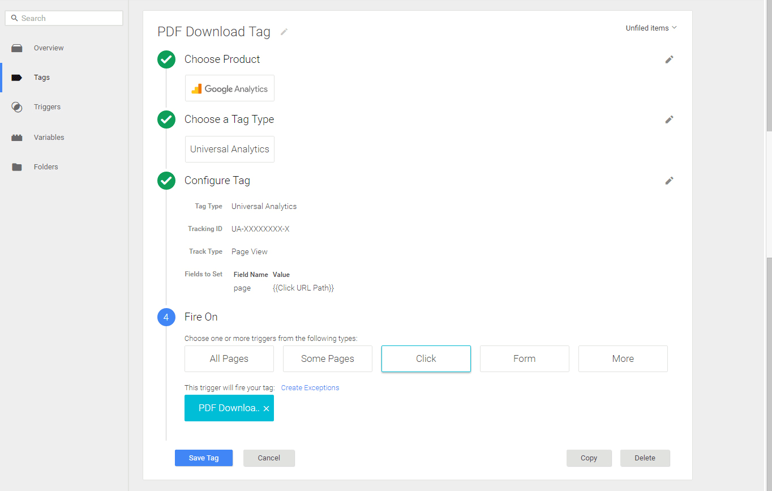This screenshot has width=772, height=491.
Task: Choose the Form trigger type
Action: [524, 358]
